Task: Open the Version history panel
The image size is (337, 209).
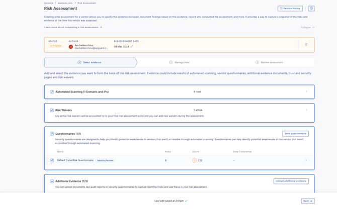Action: click(290, 9)
